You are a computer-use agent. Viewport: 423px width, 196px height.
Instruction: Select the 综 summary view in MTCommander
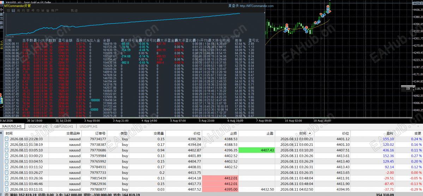[x=8, y=11]
